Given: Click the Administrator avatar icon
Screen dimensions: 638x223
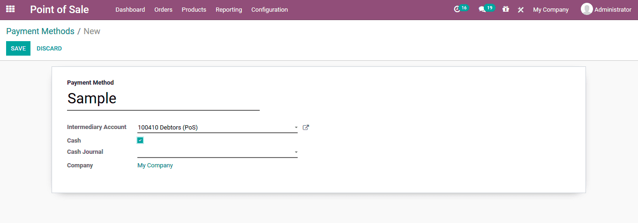Looking at the screenshot, I should click(586, 9).
